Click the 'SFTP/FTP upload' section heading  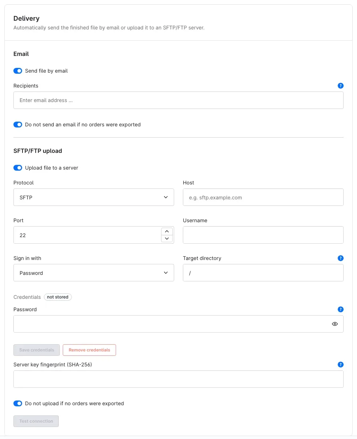point(38,151)
